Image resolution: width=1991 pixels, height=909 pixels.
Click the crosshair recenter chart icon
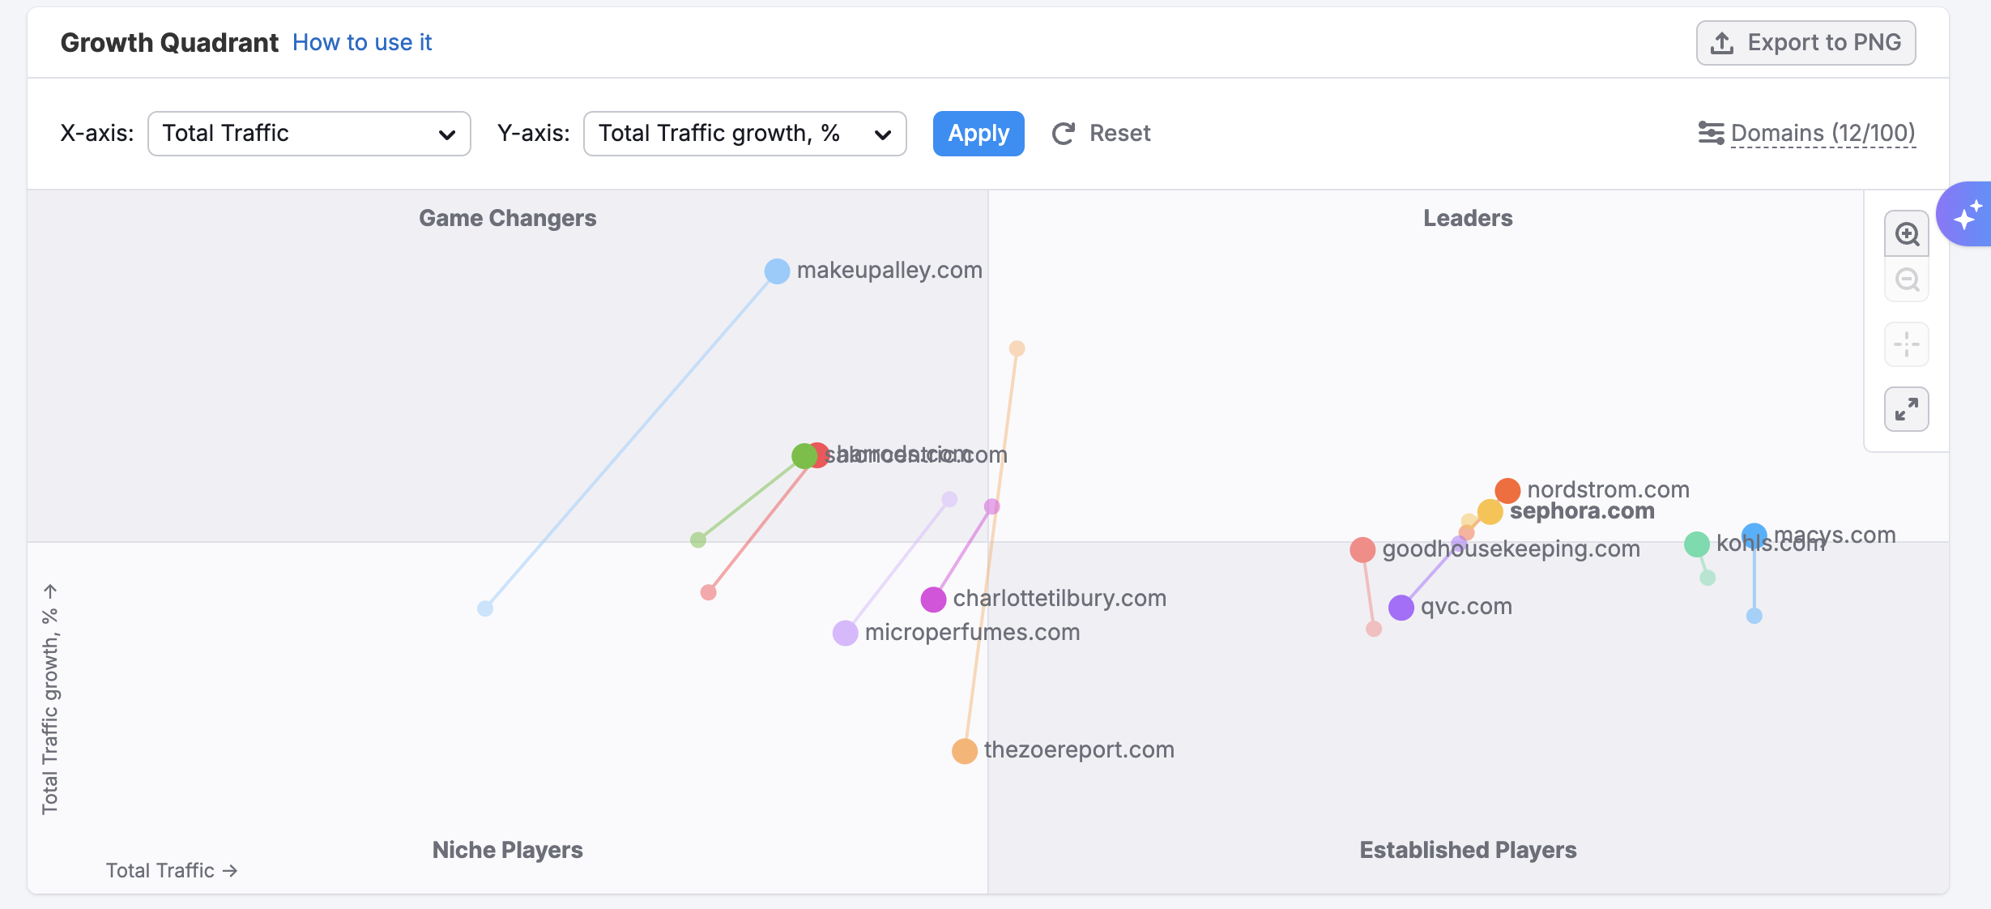coord(1907,344)
